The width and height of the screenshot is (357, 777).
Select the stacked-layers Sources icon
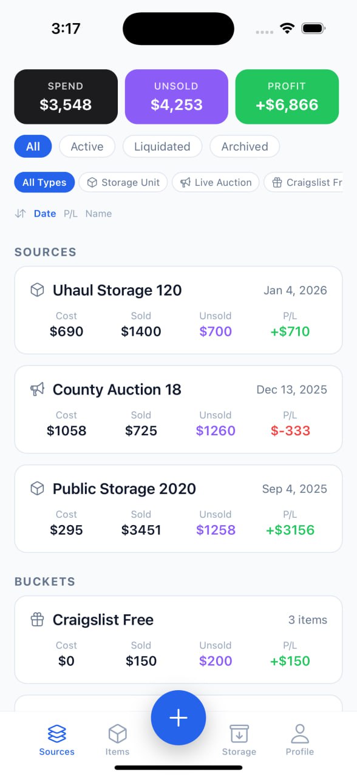[x=56, y=733]
